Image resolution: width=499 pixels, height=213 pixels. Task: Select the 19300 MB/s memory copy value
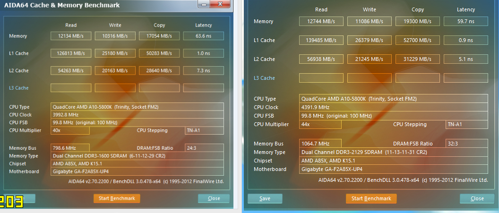[x=418, y=21]
